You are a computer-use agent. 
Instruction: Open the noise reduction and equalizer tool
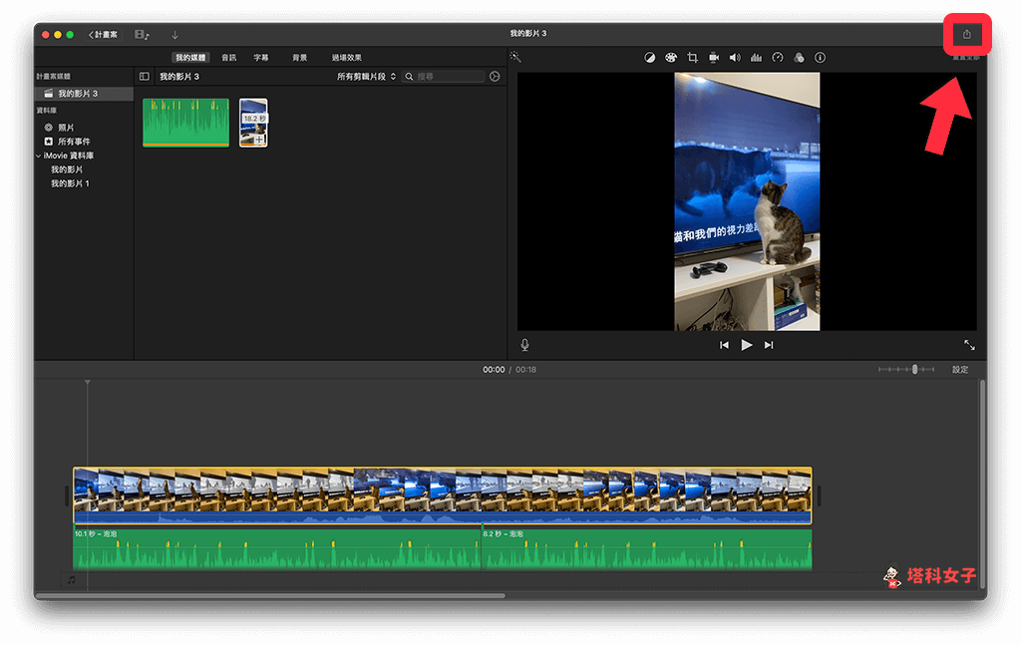tap(756, 57)
